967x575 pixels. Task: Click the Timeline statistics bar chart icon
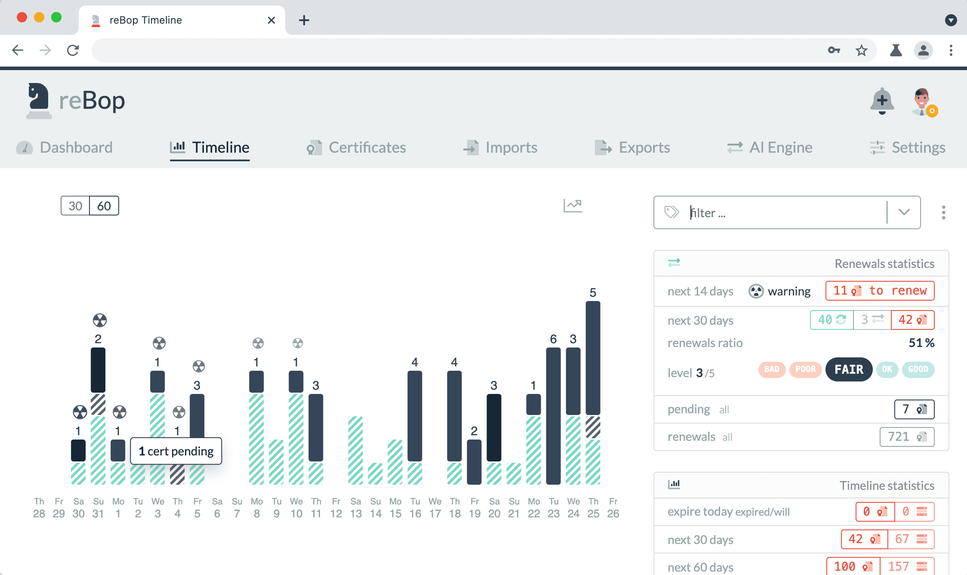pyautogui.click(x=674, y=485)
